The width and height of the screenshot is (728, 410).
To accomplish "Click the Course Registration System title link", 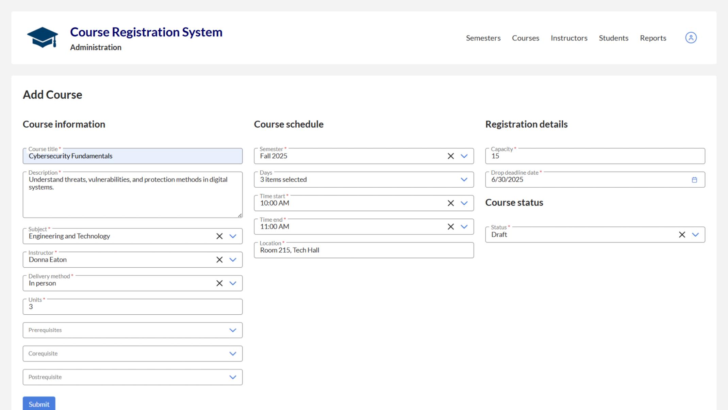I will coord(146,32).
